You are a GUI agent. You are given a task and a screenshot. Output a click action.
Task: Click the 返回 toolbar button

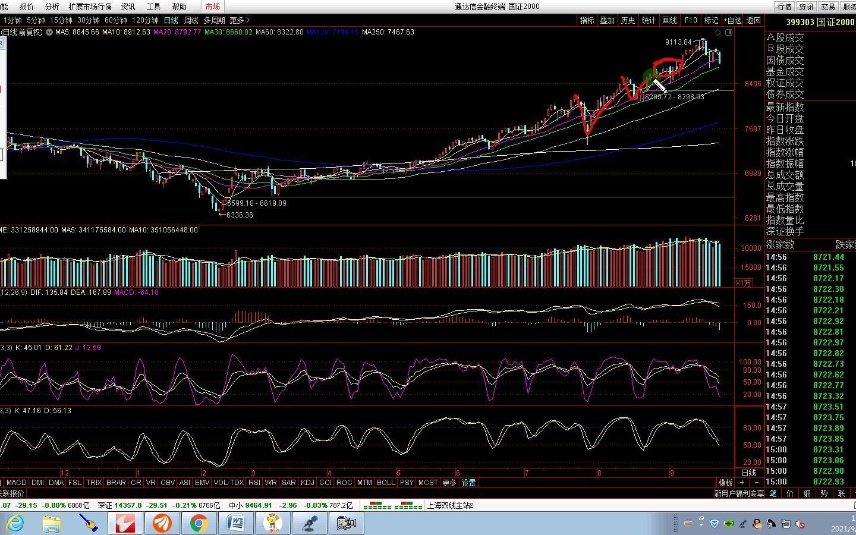754,20
